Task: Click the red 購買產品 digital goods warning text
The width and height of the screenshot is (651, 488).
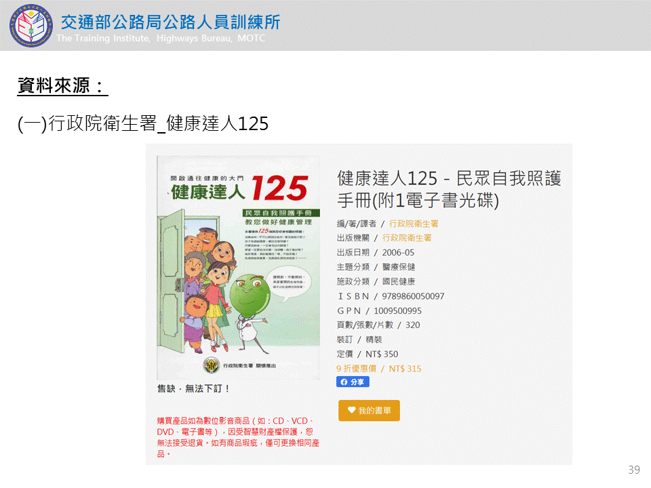Action: (x=238, y=437)
